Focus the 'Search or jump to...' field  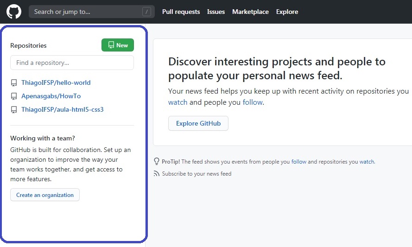[x=91, y=12]
